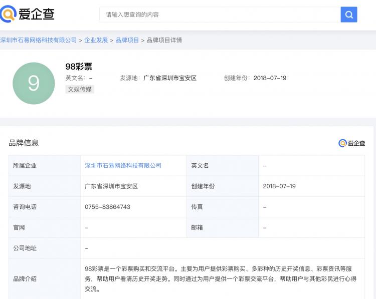Viewport: 376px width, 299px height.
Task: Click the 98彩票 brand title
Action: click(x=79, y=67)
